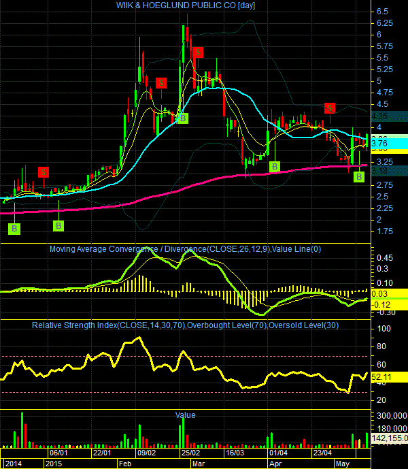Select the yellow 52.11 RSI value tag
The width and height of the screenshot is (408, 469).
390,377
